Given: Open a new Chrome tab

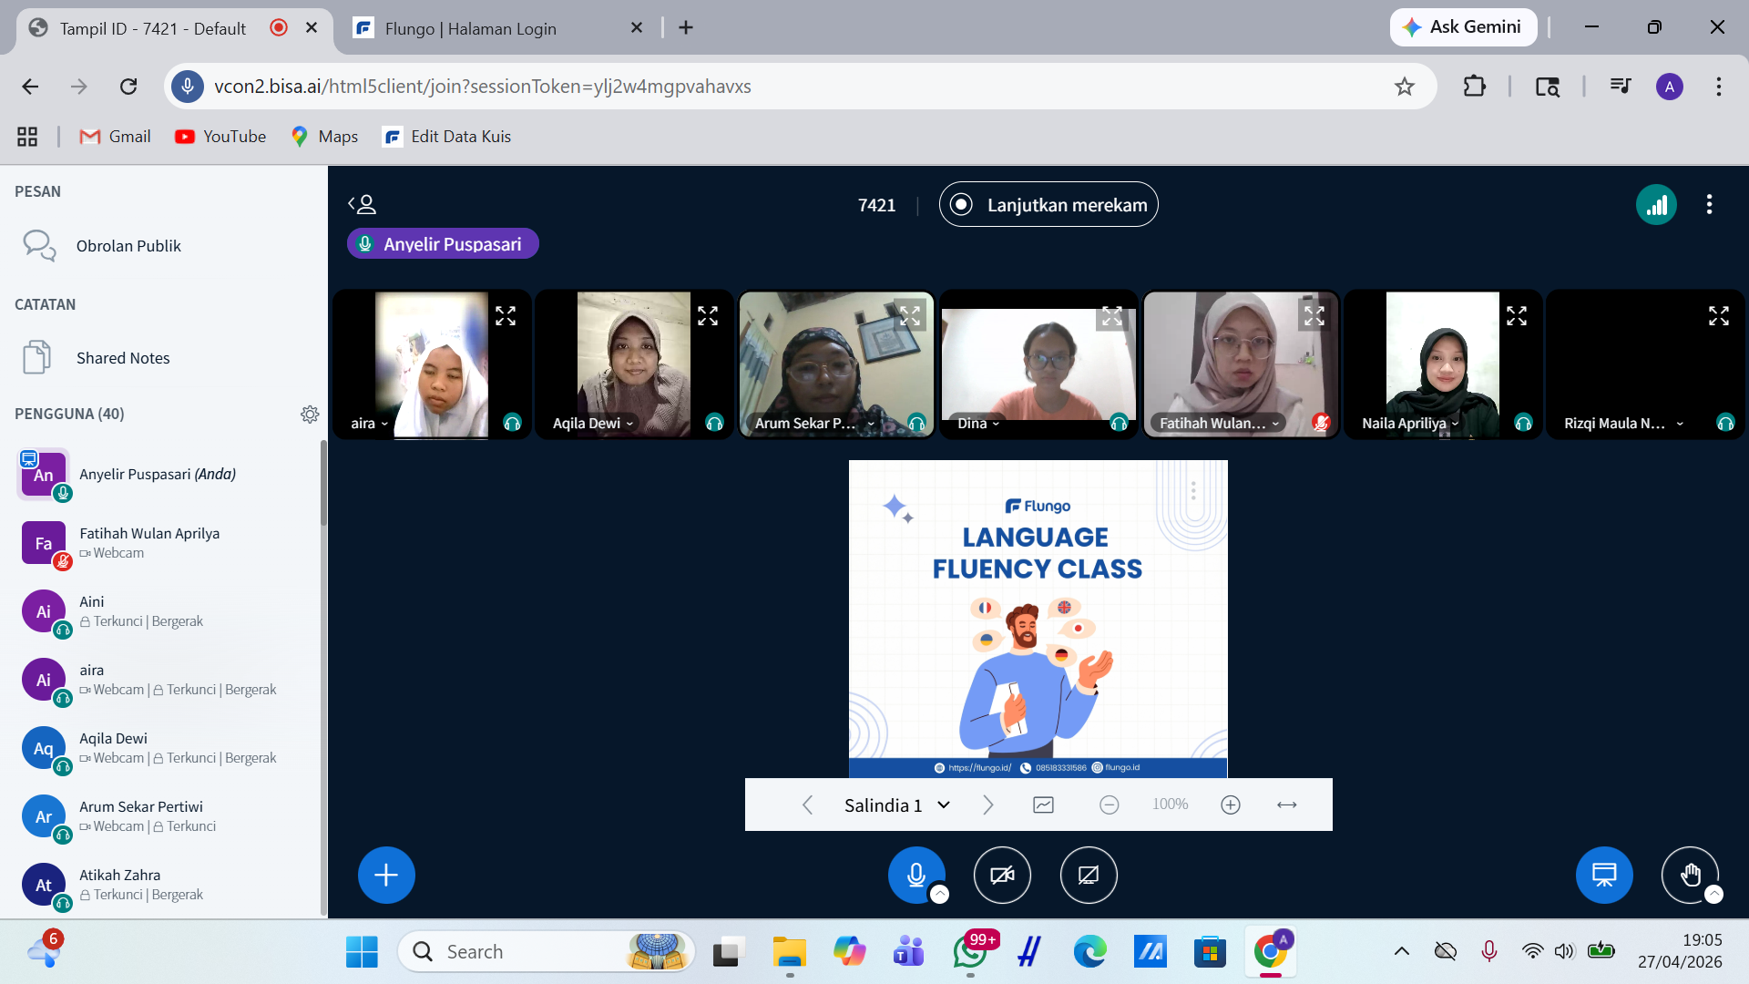Looking at the screenshot, I should tap(686, 28).
